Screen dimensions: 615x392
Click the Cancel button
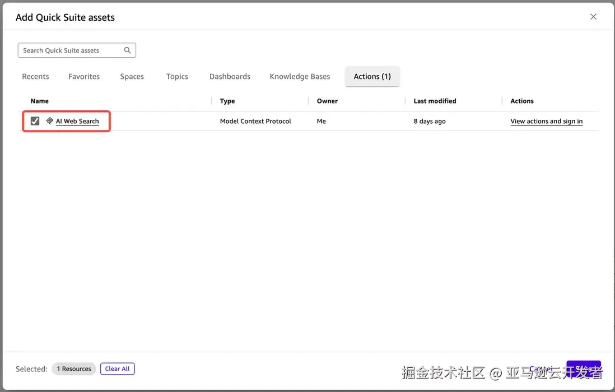[542, 368]
